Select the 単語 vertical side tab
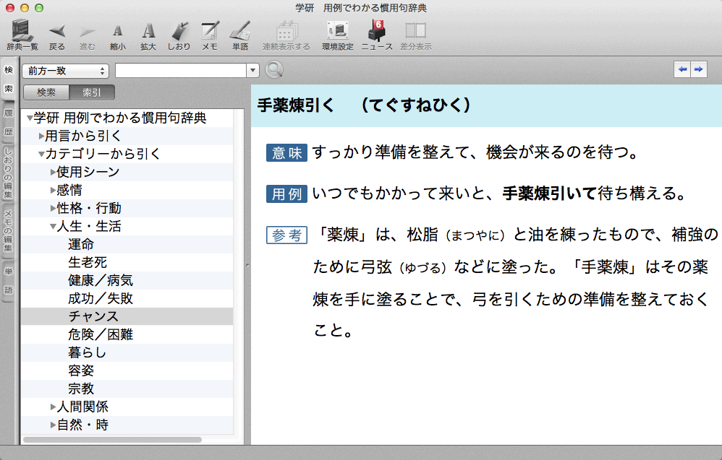This screenshot has width=722, height=460. [8, 280]
